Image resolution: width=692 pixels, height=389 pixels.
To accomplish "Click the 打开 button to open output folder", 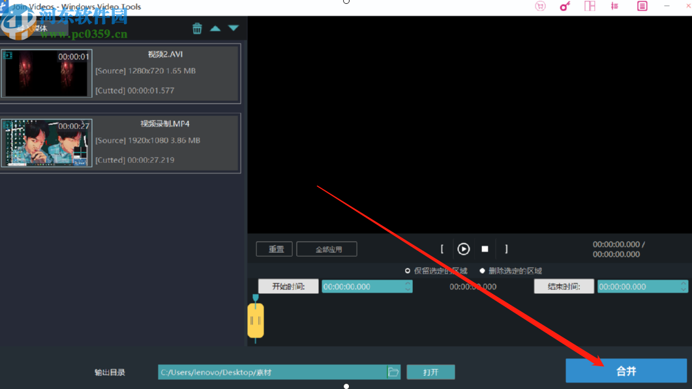I will click(x=430, y=371).
